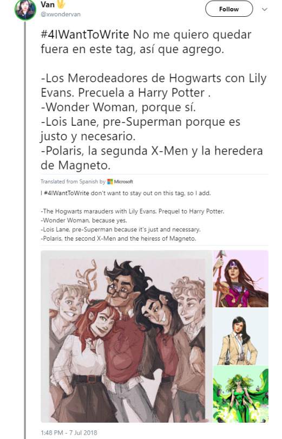
Task: Click the Spanish tweet text body
Action: pos(154,100)
